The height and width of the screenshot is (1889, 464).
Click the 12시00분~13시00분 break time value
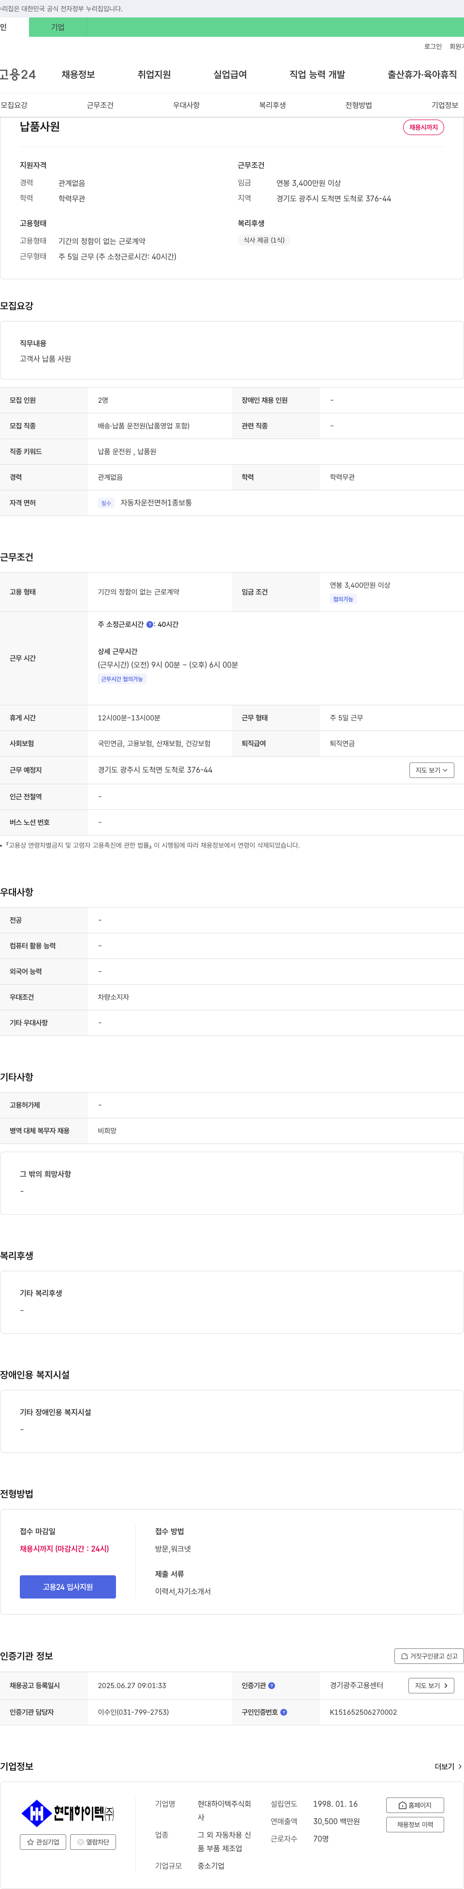[x=130, y=718]
